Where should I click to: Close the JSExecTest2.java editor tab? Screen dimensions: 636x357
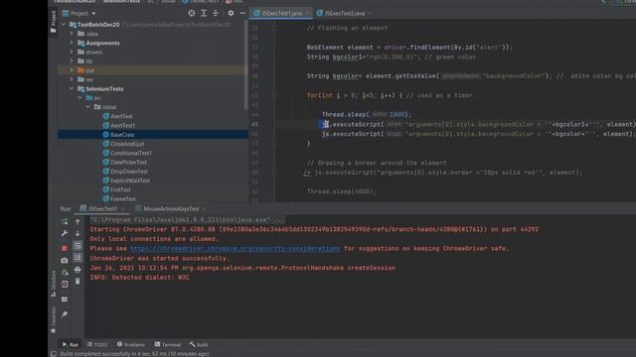tap(370, 13)
